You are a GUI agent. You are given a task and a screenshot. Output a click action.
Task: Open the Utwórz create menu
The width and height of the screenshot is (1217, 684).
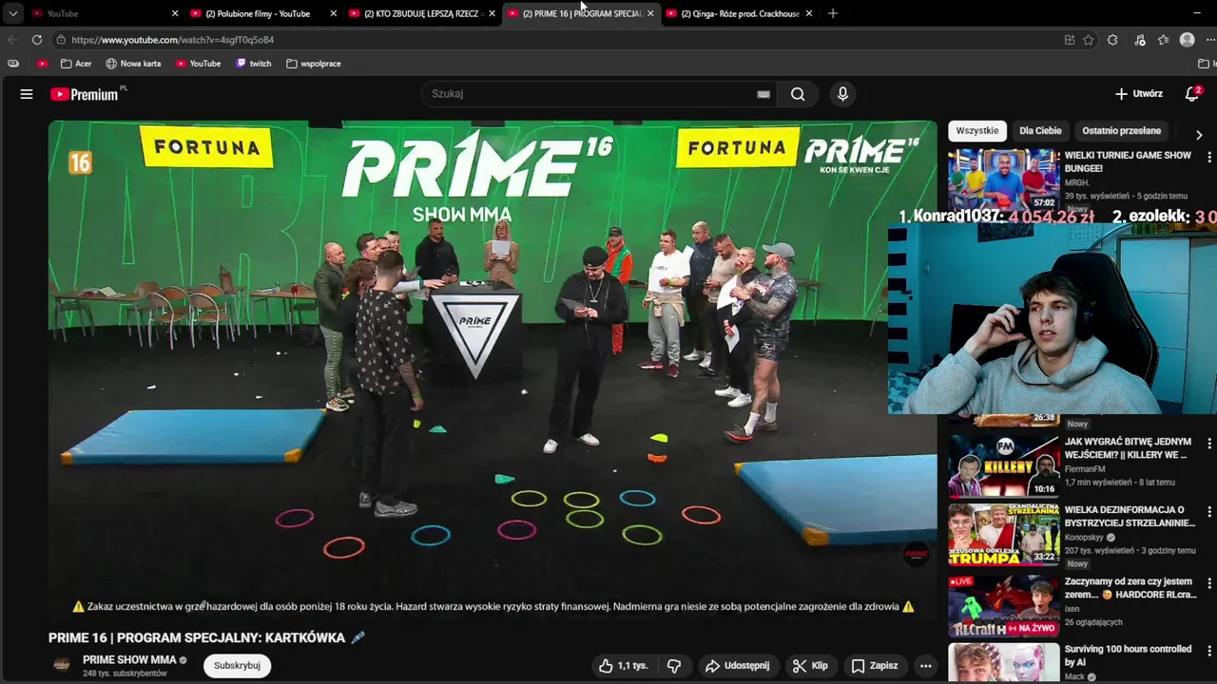tap(1139, 94)
